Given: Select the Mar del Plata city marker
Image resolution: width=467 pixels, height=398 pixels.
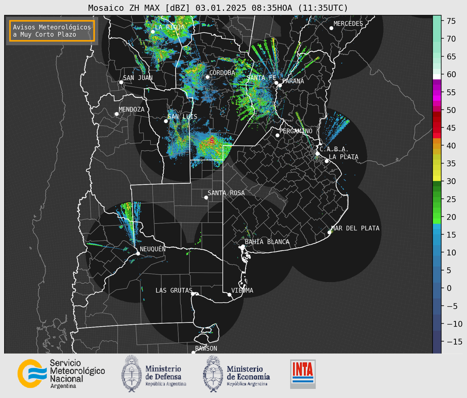Looking at the screenshot, I should pos(329,232).
